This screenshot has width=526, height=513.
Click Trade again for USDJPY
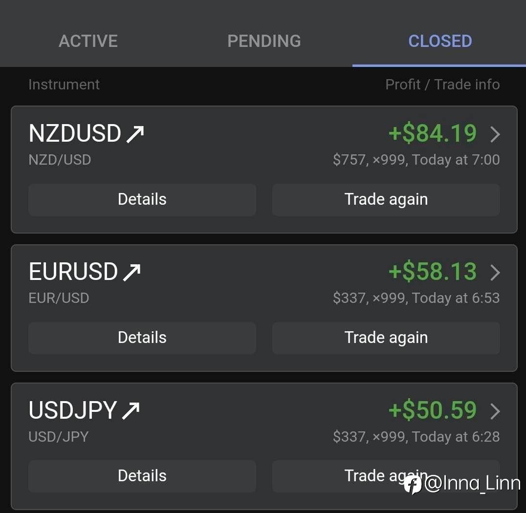(x=372, y=475)
